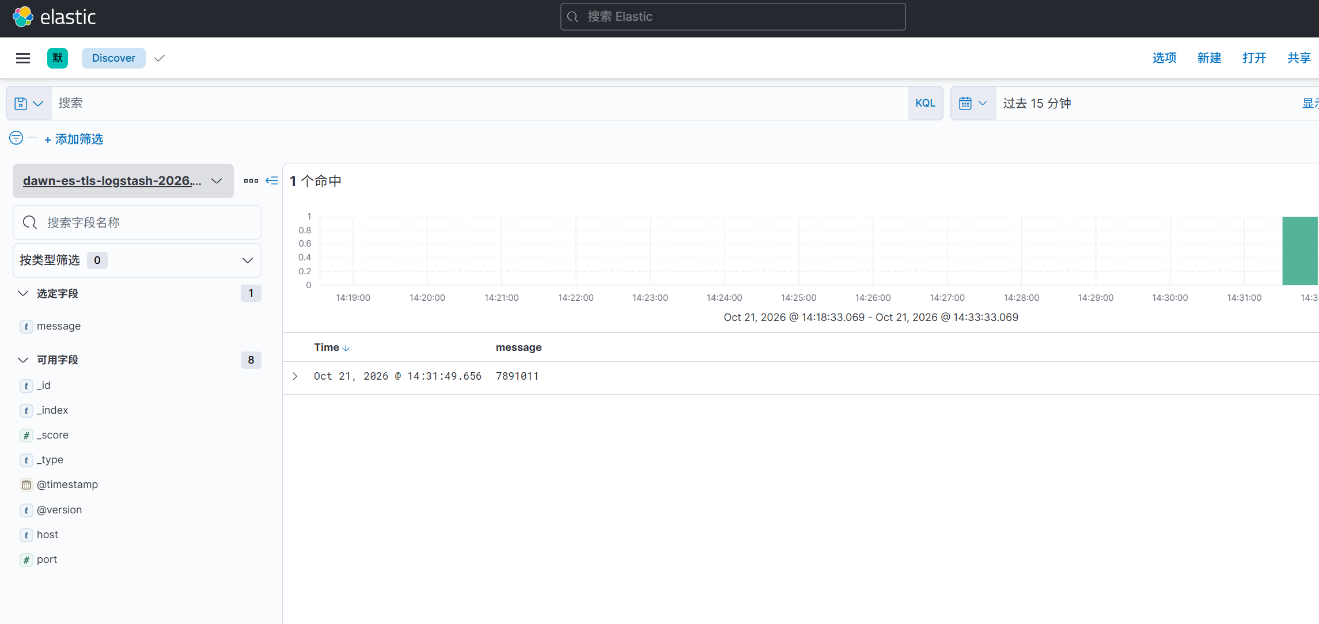Collapse the selected fields section
Screen dimensions: 1319x624
pyautogui.click(x=23, y=293)
